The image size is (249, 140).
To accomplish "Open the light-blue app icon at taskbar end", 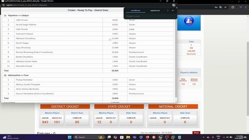I will 179,137.
